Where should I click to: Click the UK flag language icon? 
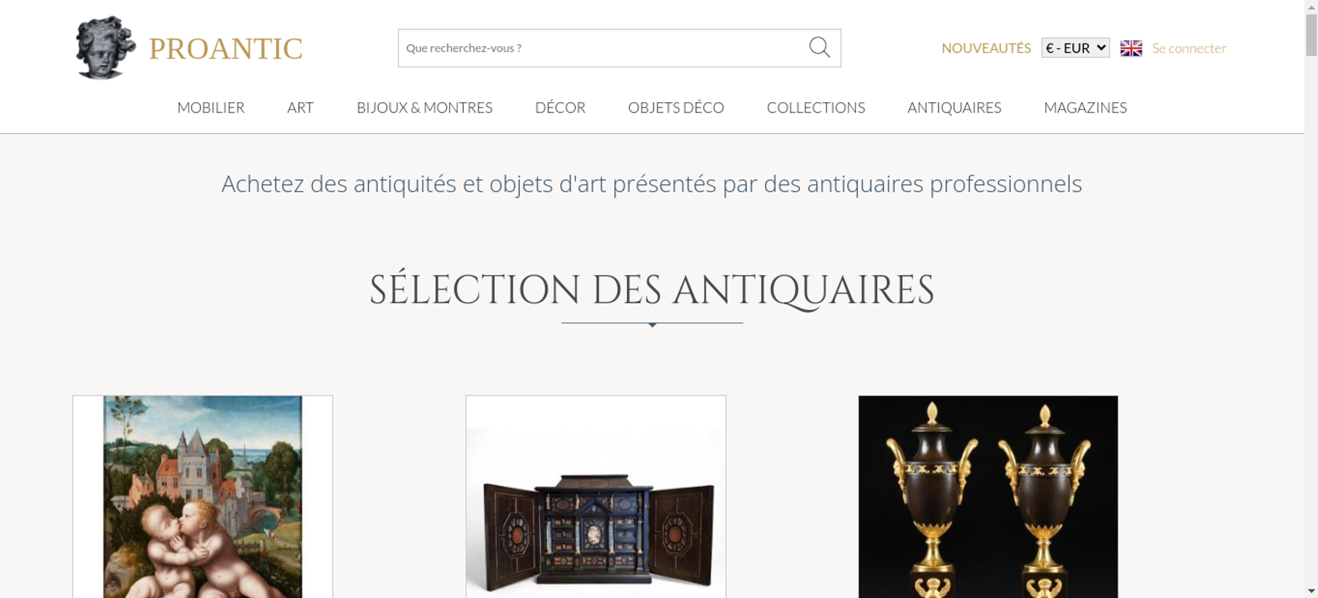pos(1131,48)
